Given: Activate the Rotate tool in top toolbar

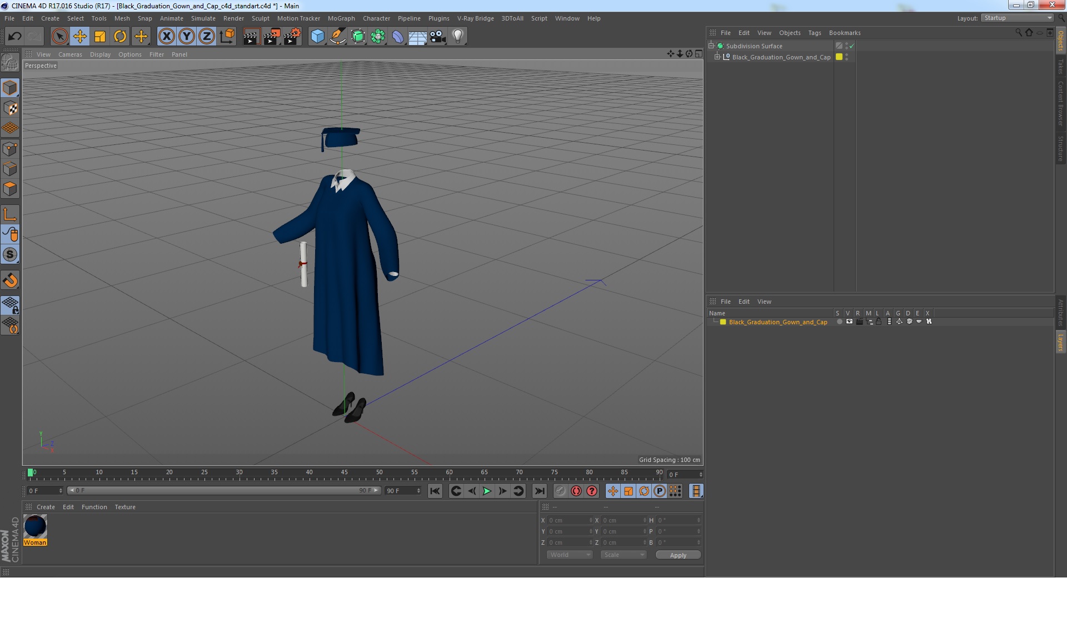Looking at the screenshot, I should pos(120,37).
